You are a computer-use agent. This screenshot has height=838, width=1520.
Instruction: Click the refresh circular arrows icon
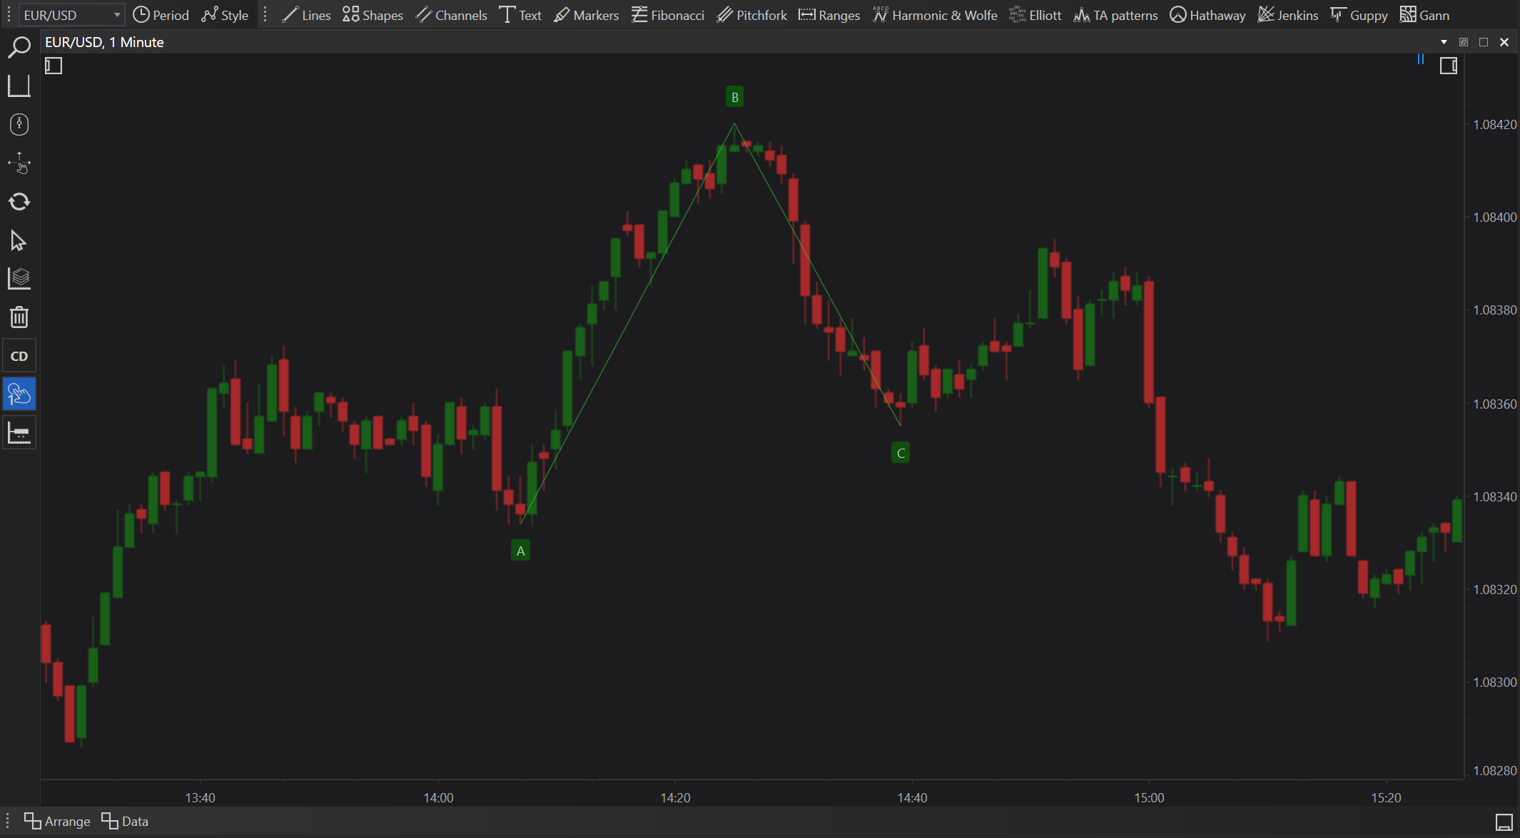pos(19,202)
